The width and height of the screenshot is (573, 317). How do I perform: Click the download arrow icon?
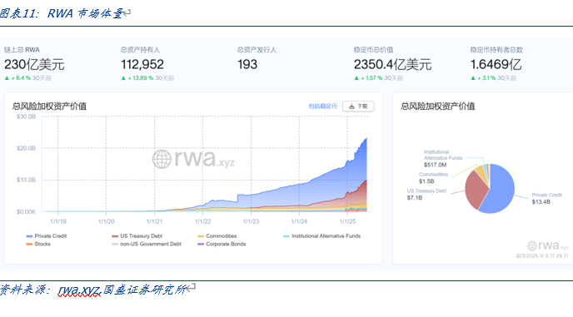(351, 106)
